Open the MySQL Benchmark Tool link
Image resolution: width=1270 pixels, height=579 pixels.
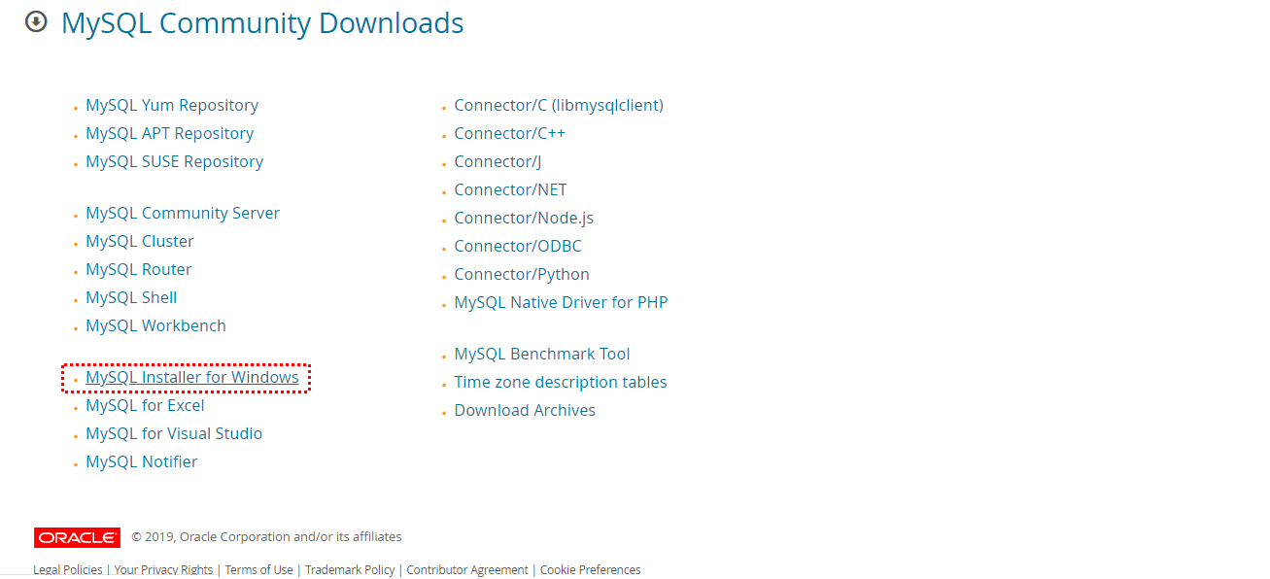click(x=542, y=354)
